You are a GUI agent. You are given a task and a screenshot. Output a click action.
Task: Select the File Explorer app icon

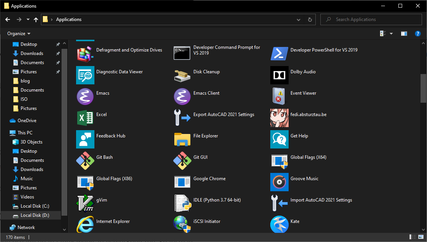182,139
